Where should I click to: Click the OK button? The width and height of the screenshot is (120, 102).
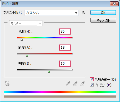(103, 12)
